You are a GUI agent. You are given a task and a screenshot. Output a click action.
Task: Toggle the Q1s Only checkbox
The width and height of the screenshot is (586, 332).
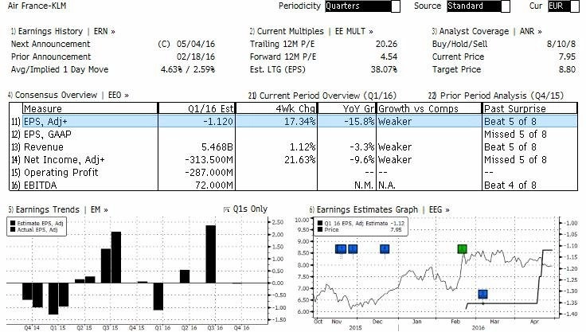click(x=226, y=209)
